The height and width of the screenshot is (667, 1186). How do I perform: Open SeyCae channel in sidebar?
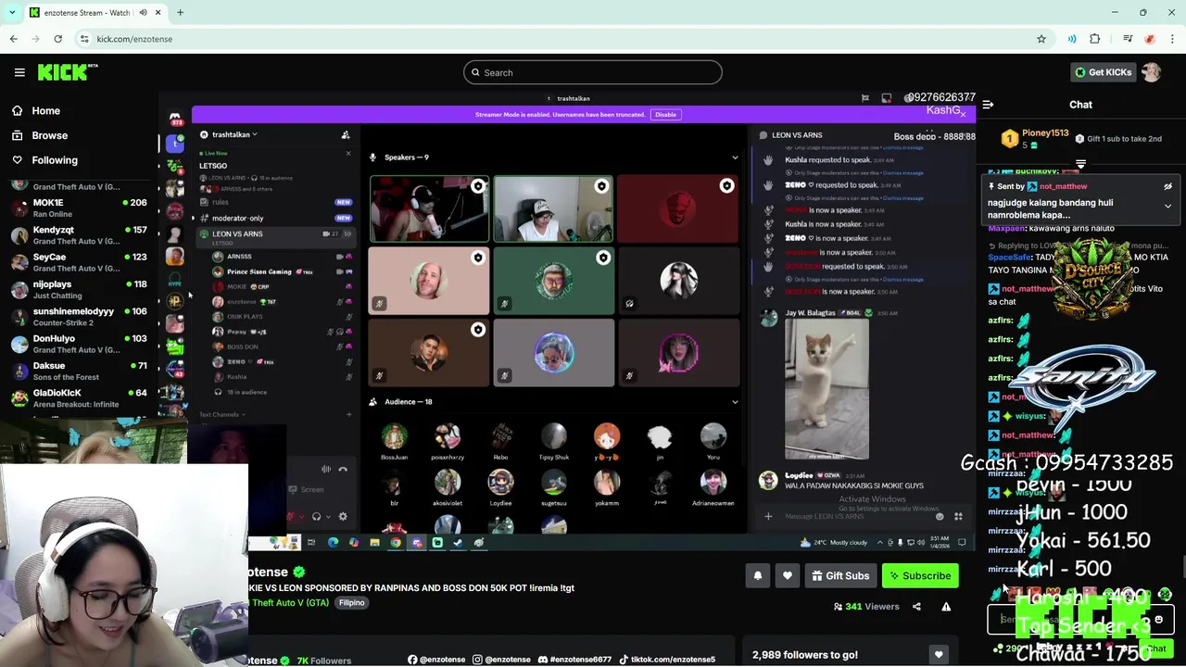80,262
